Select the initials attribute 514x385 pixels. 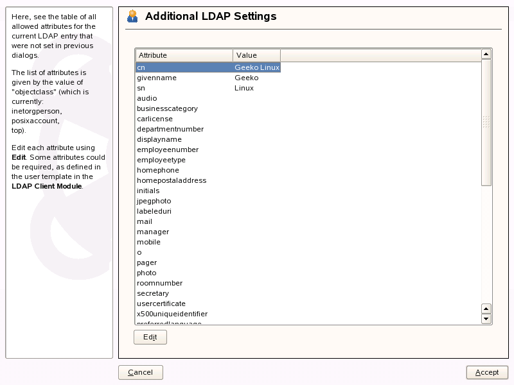pos(148,191)
